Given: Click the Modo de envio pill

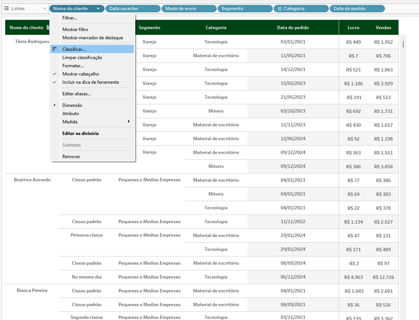Looking at the screenshot, I should [189, 9].
